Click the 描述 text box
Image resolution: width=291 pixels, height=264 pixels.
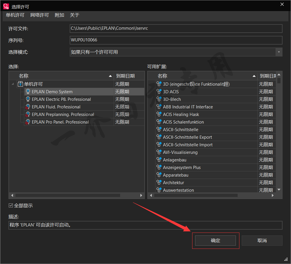coord(145,225)
